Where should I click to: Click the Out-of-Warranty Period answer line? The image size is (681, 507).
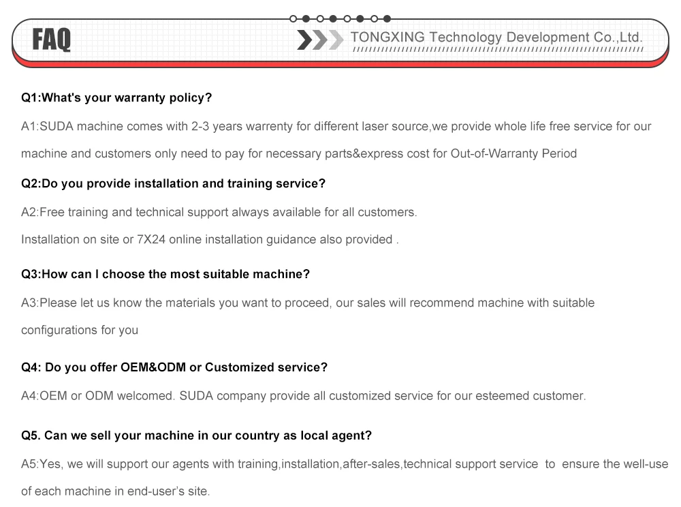[x=299, y=153]
